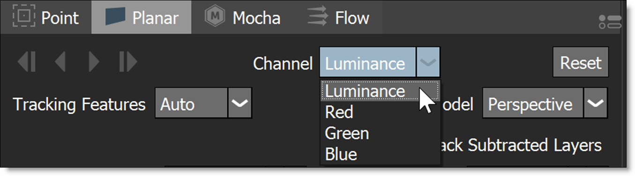This screenshot has width=635, height=176.
Task: Switch to the Mocha tab
Action: coord(242,17)
